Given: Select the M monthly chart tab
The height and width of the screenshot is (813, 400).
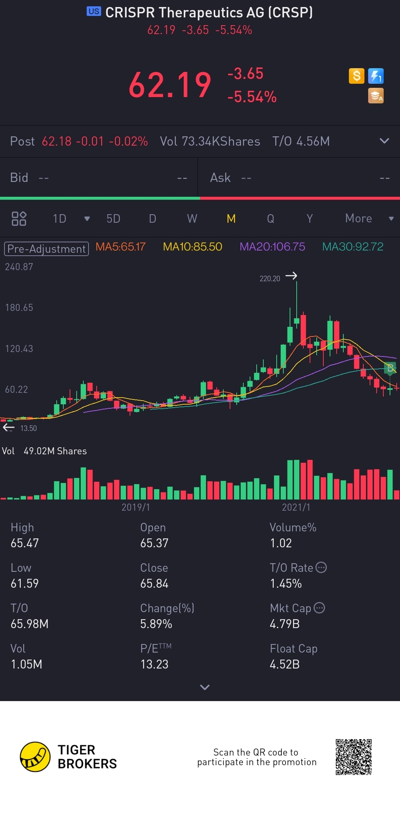Looking at the screenshot, I should [x=231, y=219].
